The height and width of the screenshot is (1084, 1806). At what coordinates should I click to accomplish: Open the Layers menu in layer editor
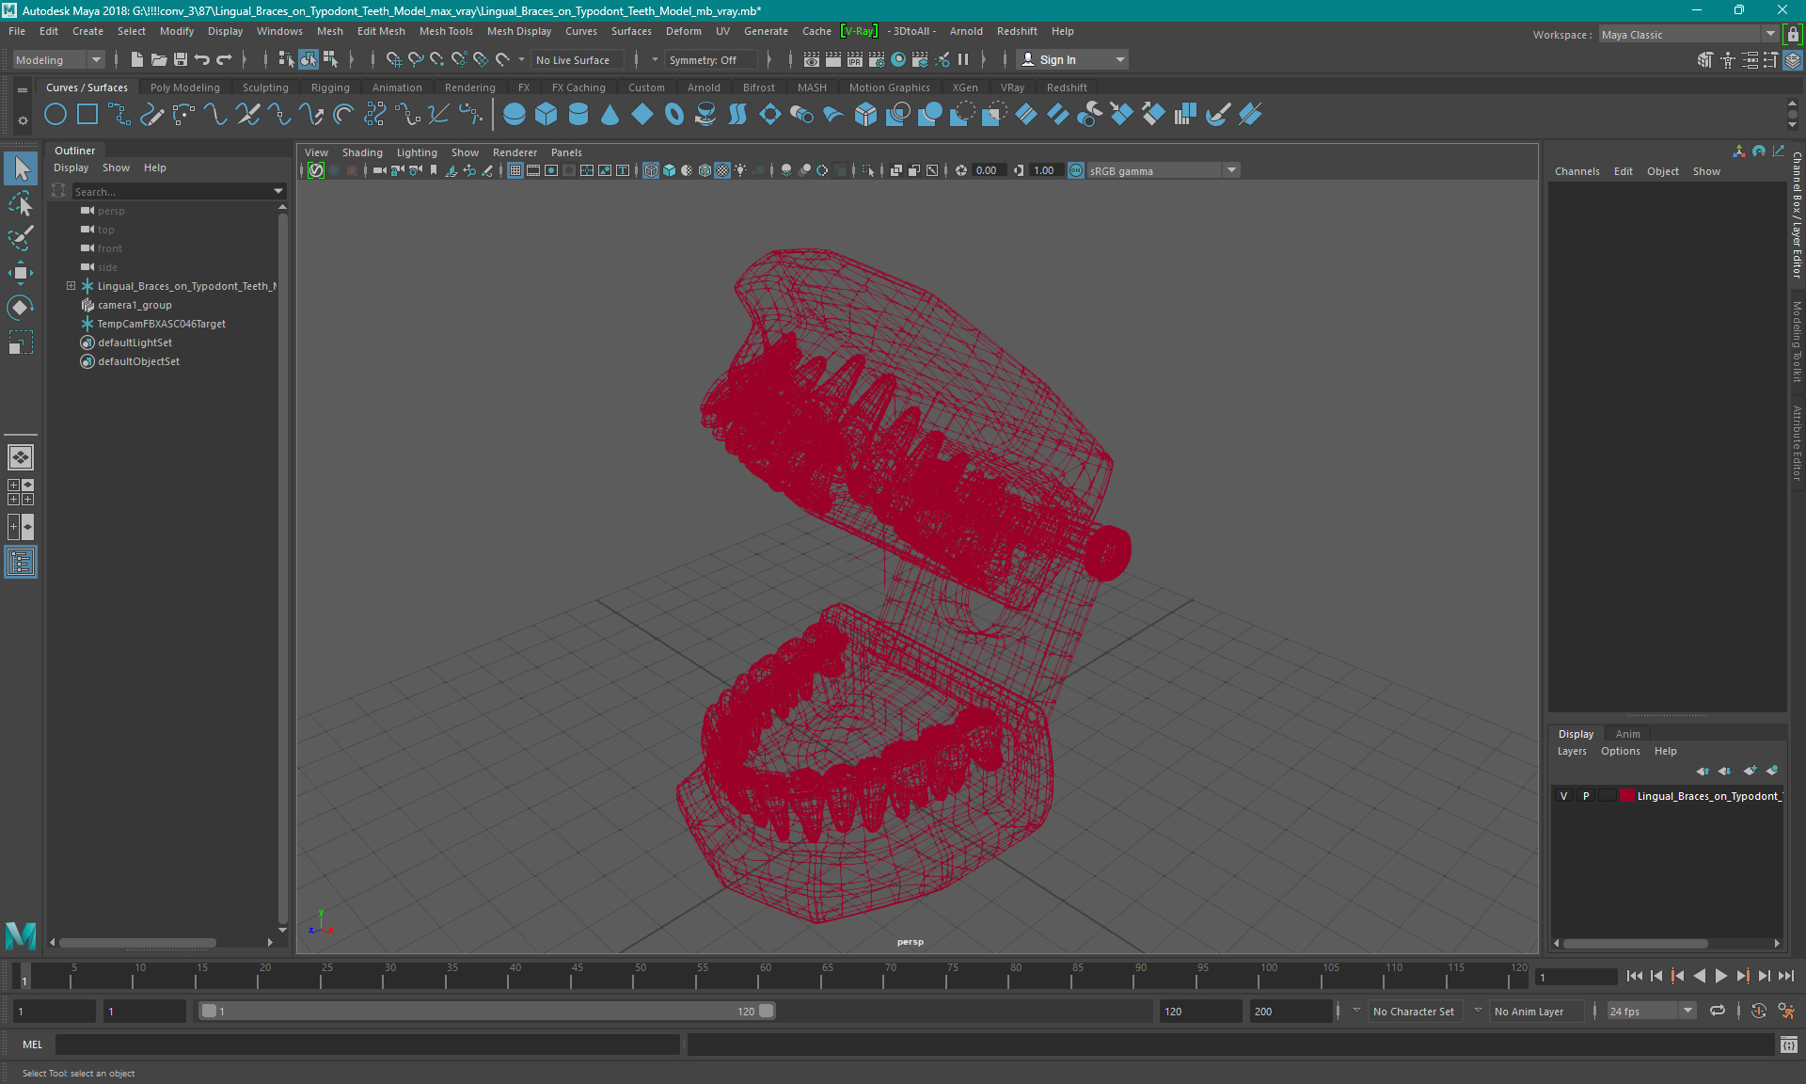(1571, 751)
